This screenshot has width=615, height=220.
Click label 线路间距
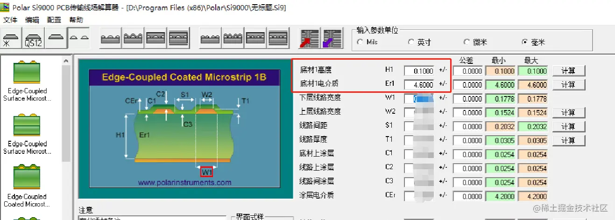[313, 126]
